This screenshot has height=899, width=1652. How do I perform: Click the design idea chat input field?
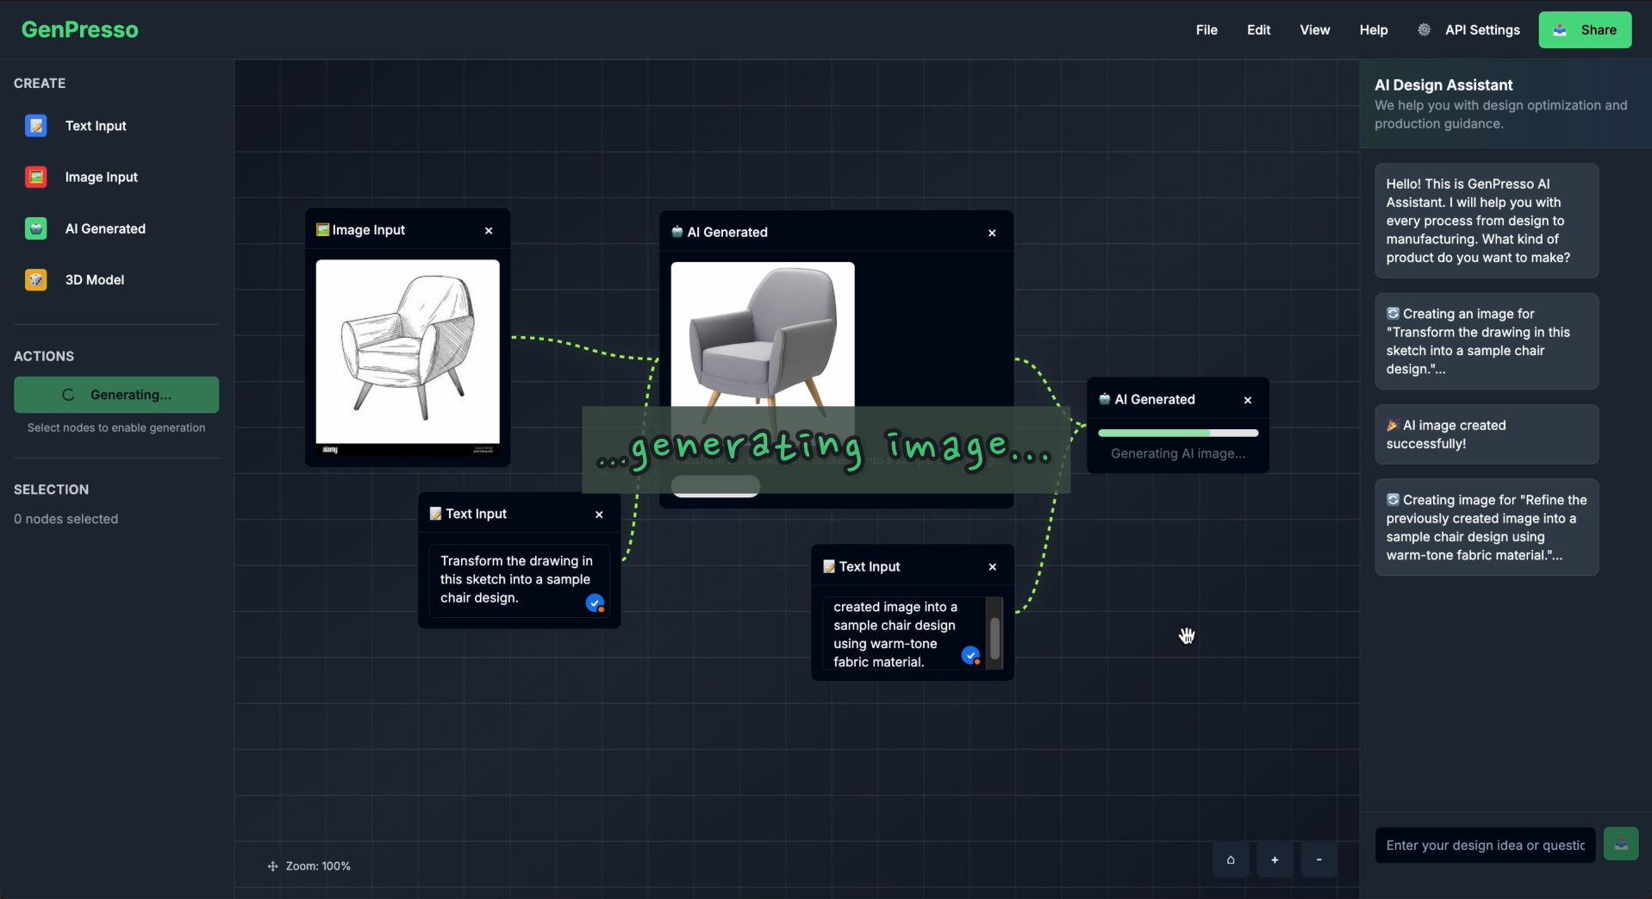[x=1485, y=845]
